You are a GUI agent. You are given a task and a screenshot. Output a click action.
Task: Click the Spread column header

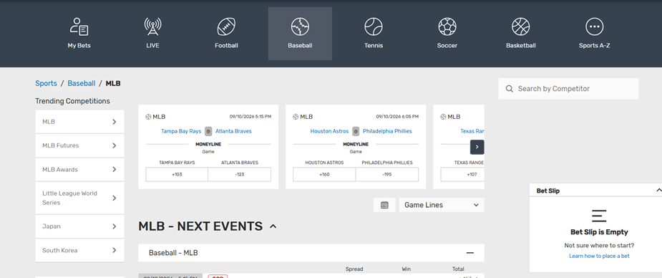[x=354, y=269]
